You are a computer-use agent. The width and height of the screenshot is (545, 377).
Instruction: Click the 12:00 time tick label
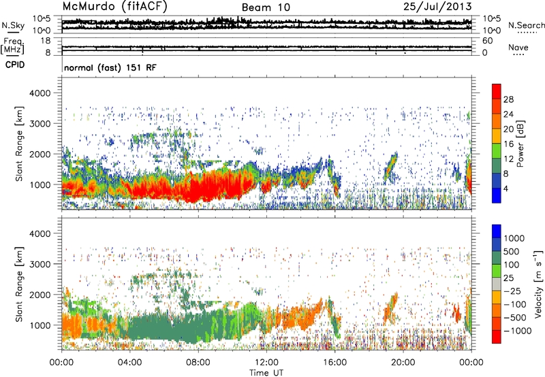point(266,363)
